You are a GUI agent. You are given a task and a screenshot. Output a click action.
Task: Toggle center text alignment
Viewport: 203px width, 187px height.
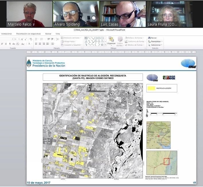[40, 44]
